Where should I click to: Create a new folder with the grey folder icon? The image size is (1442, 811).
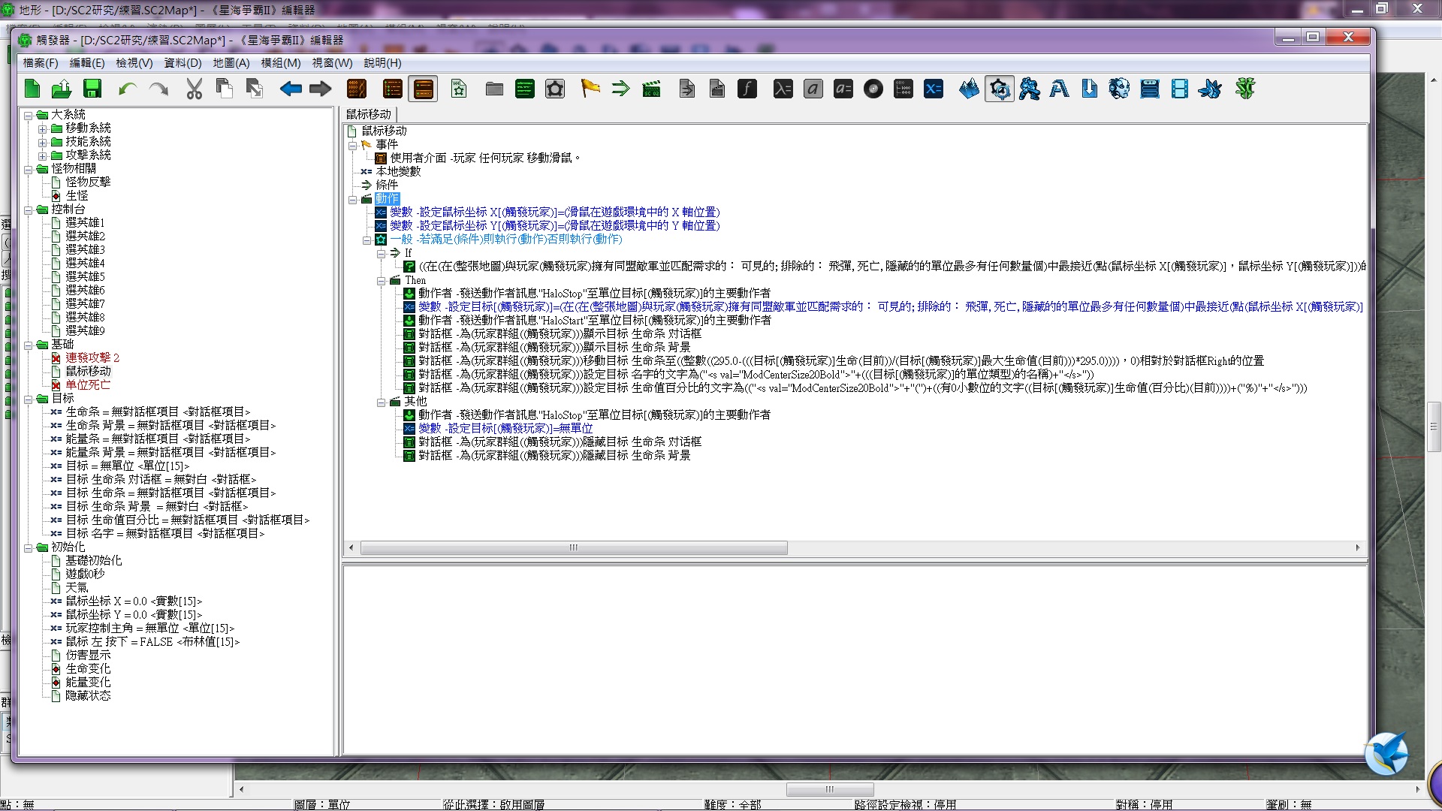pos(494,89)
